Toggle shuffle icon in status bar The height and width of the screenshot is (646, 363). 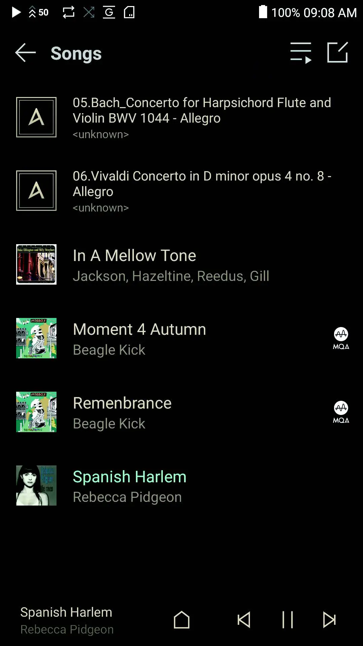pyautogui.click(x=89, y=12)
